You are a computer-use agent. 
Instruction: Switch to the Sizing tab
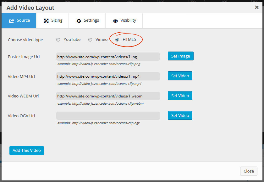(x=52, y=20)
